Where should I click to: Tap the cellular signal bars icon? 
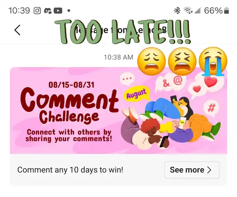[198, 11]
